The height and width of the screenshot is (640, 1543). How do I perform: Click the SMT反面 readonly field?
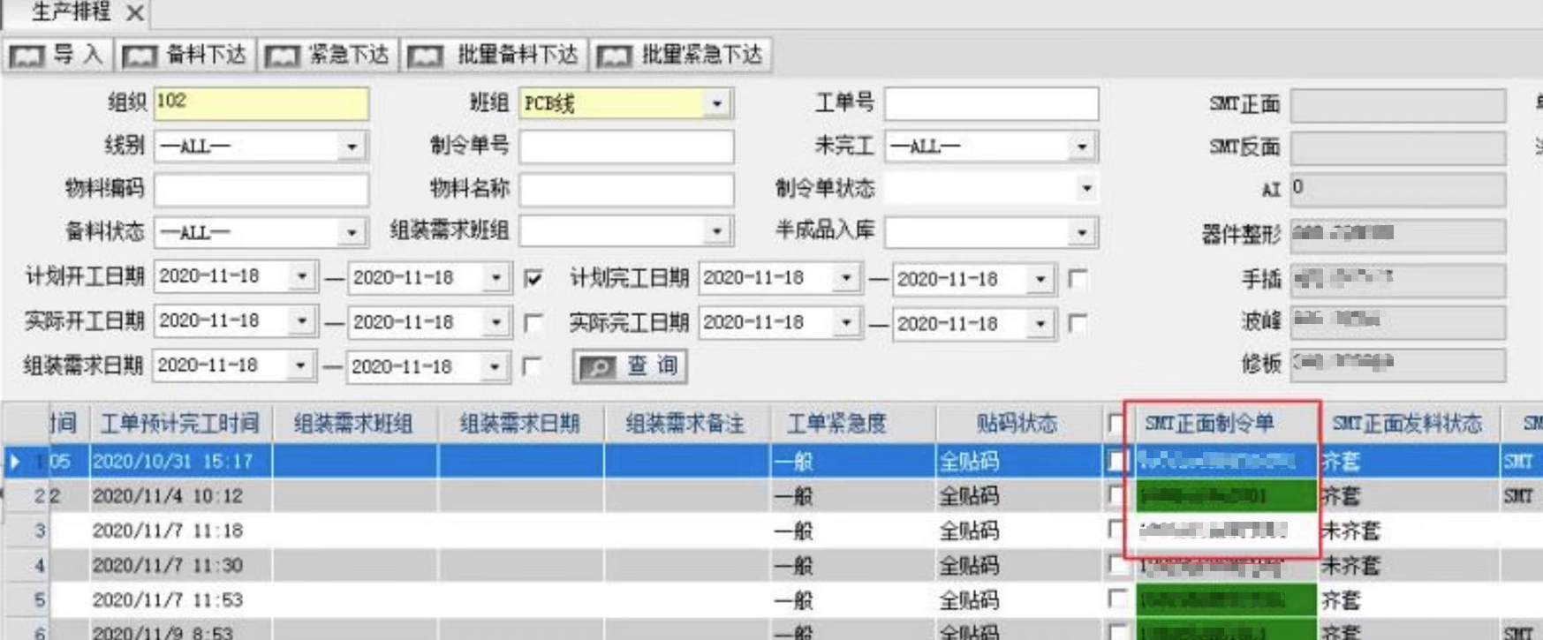click(x=1397, y=147)
